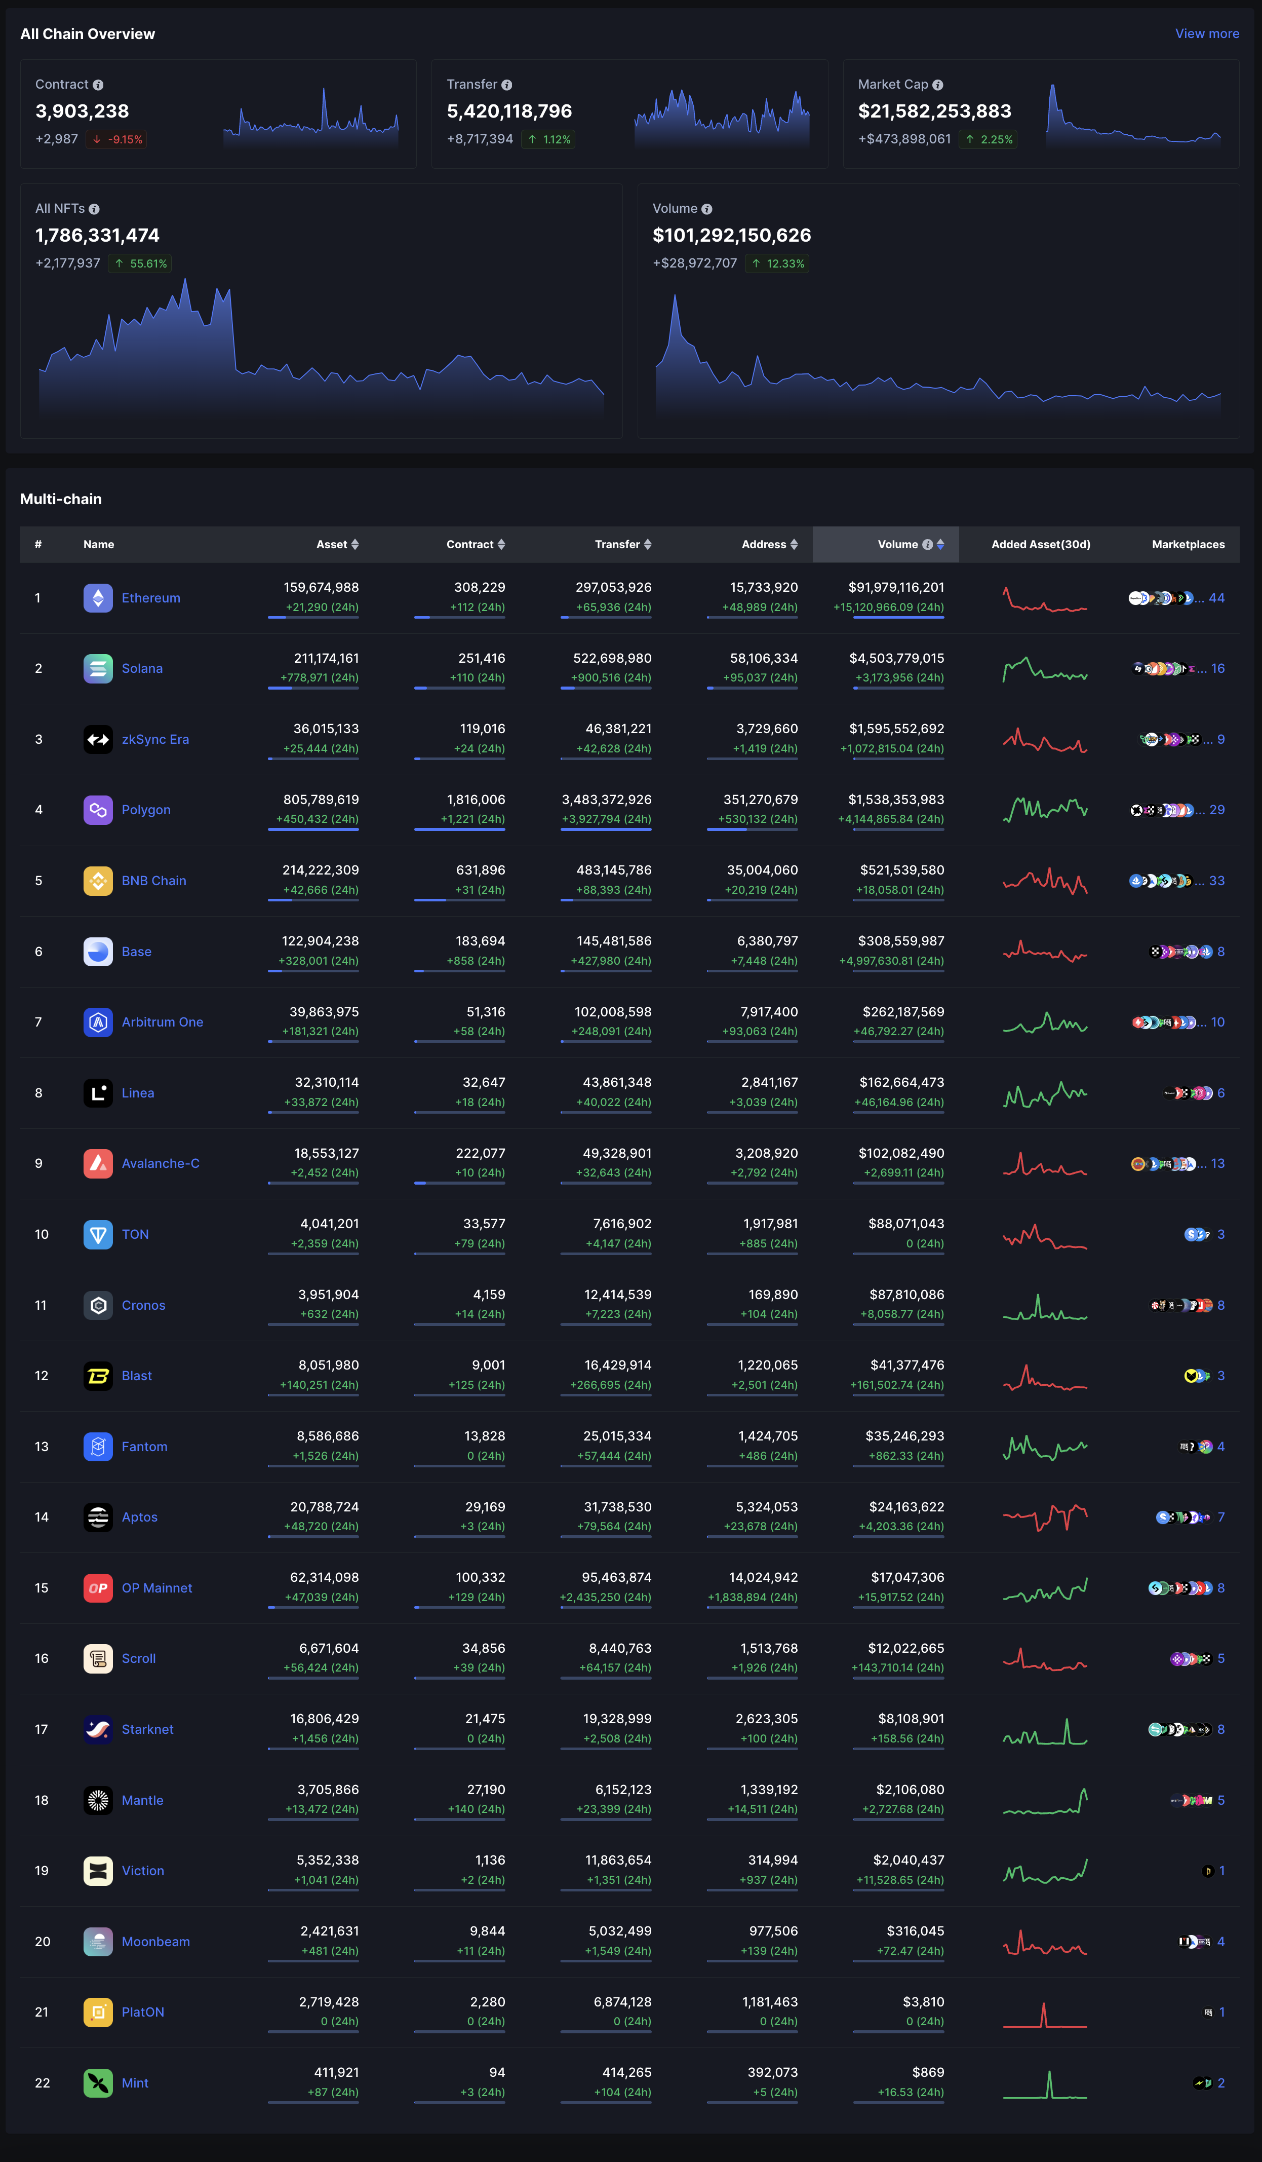Toggle sort arrows on Volume column
This screenshot has width=1262, height=2162.
coord(940,545)
